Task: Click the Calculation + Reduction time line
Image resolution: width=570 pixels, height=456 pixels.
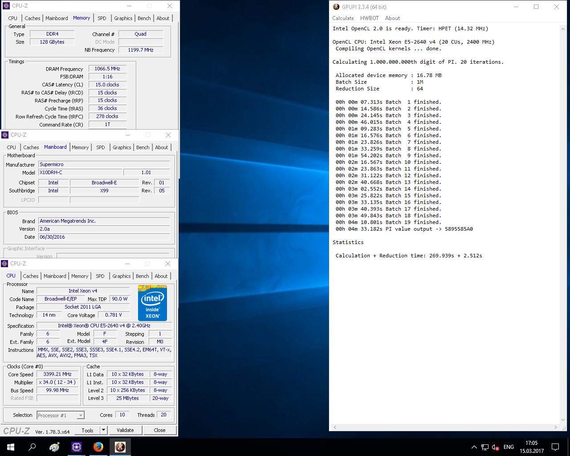Action: pyautogui.click(x=409, y=256)
